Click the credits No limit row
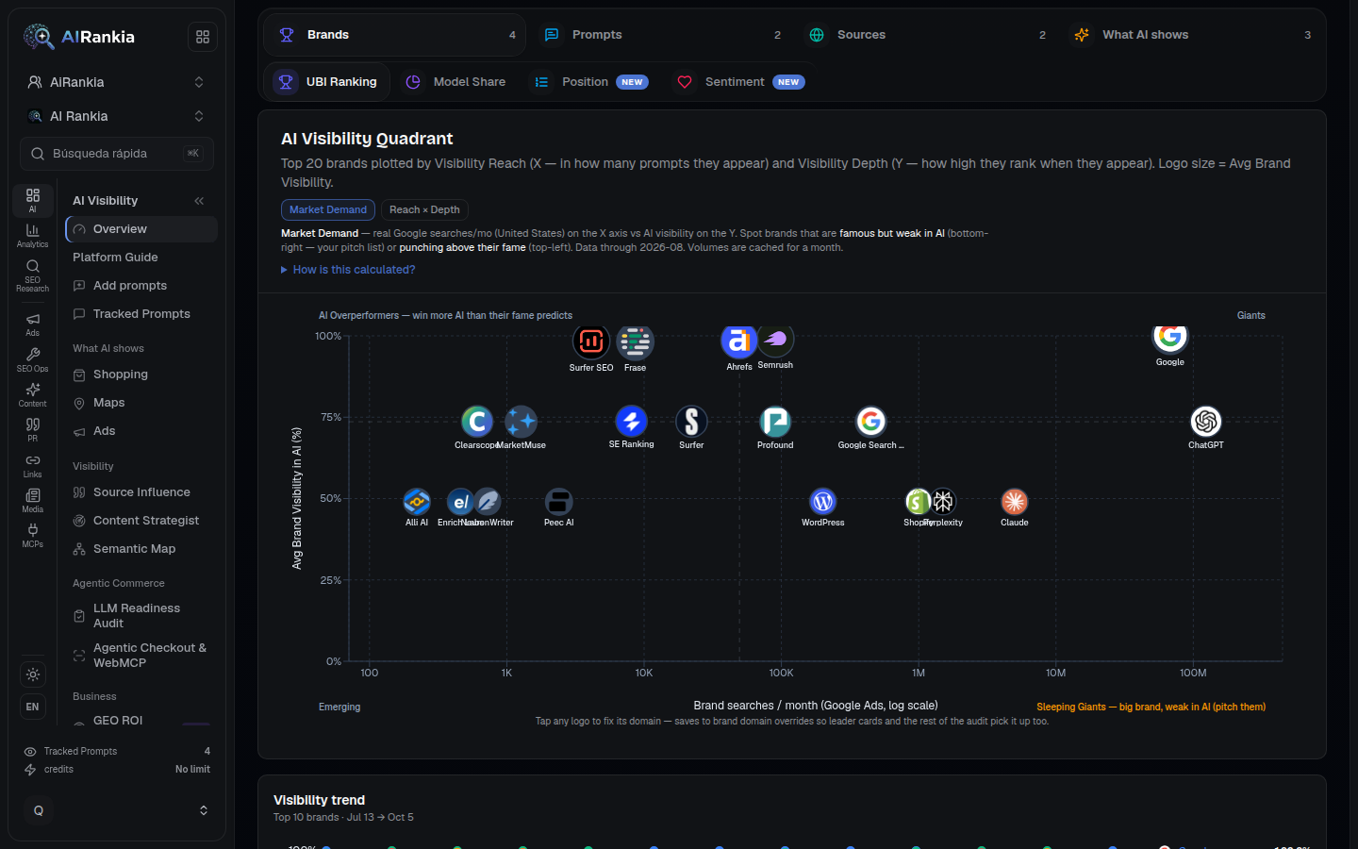Image resolution: width=1358 pixels, height=849 pixels. pos(117,770)
